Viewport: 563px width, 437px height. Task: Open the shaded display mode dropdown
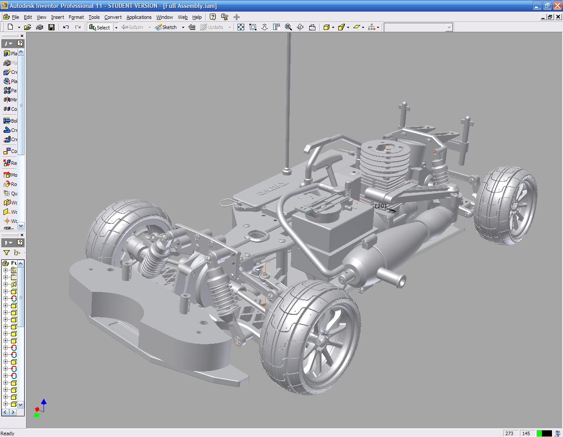333,27
